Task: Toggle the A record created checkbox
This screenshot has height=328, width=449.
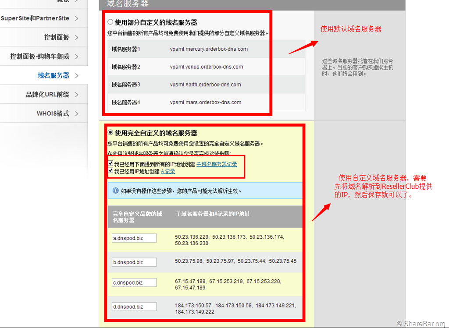Action: [110, 171]
